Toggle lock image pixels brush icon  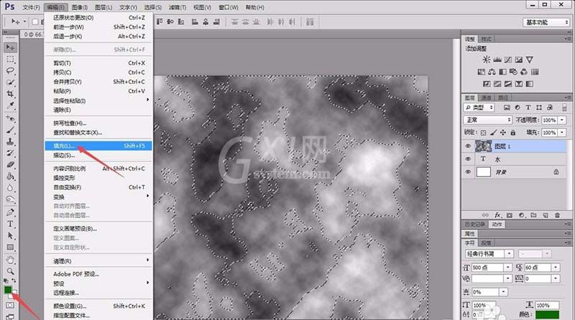tap(493, 133)
